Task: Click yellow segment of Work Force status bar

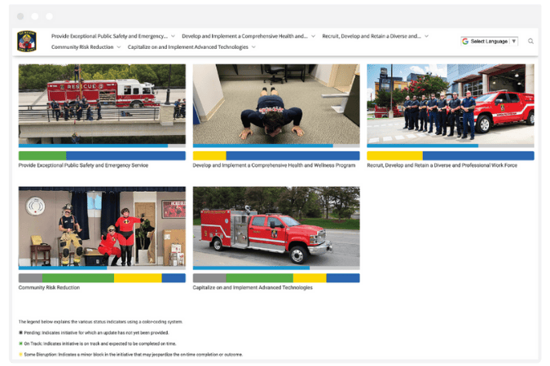Action: pos(395,156)
